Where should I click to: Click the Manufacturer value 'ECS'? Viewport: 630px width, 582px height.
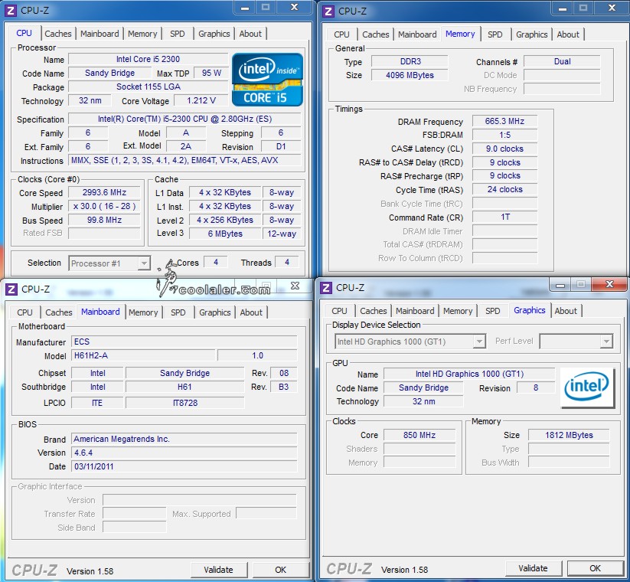pos(184,342)
